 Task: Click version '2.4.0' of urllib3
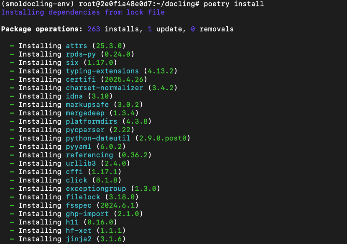point(115,163)
